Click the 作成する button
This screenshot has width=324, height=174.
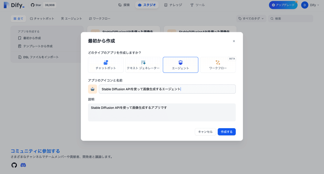(227, 132)
